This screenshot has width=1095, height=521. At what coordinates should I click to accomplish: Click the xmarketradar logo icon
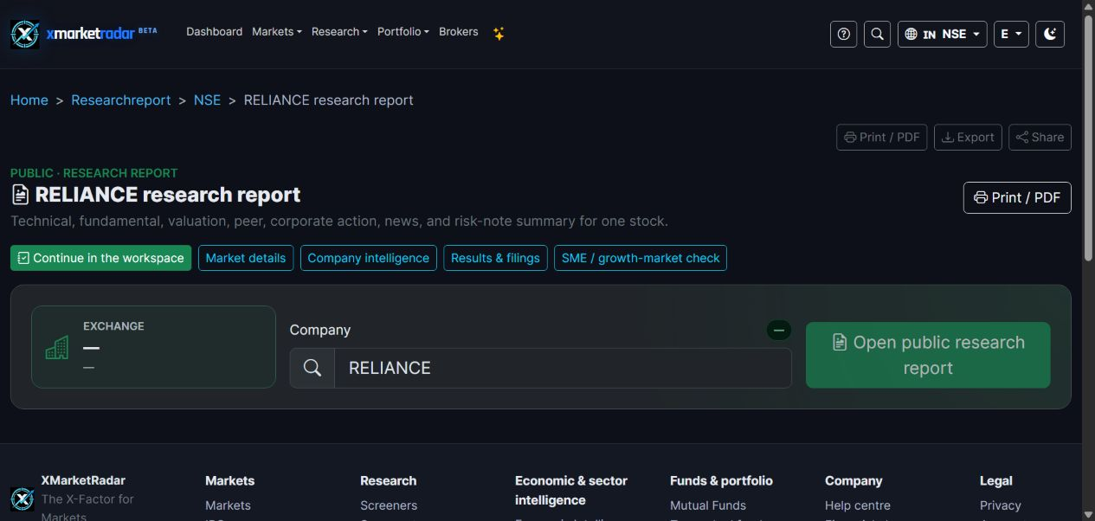pyautogui.click(x=24, y=34)
